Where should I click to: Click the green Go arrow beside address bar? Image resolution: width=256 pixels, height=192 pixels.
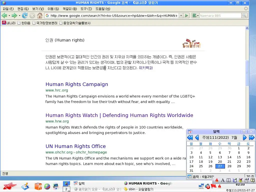click(186, 15)
